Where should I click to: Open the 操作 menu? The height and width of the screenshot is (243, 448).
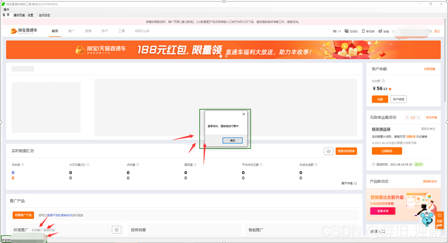pyautogui.click(x=6, y=10)
